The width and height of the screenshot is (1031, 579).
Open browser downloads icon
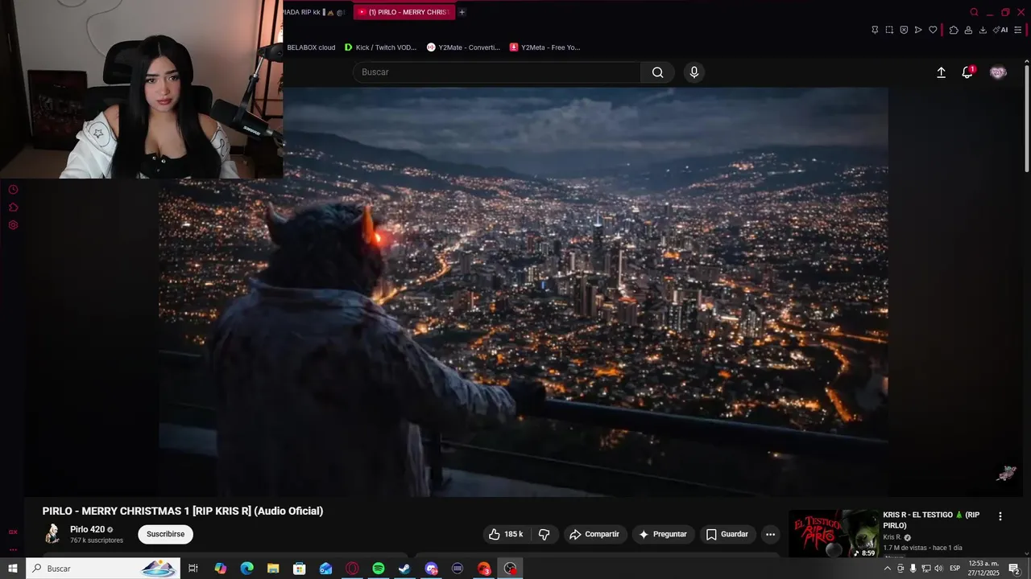983,30
